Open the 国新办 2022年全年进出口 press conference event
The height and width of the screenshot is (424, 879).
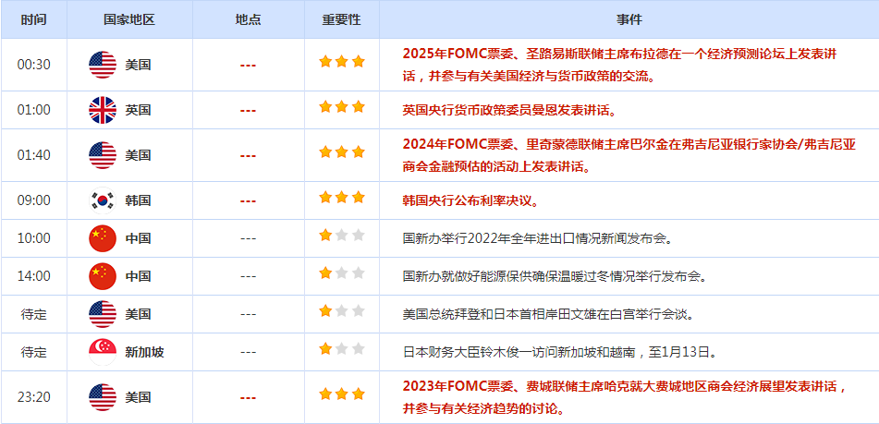click(x=537, y=238)
